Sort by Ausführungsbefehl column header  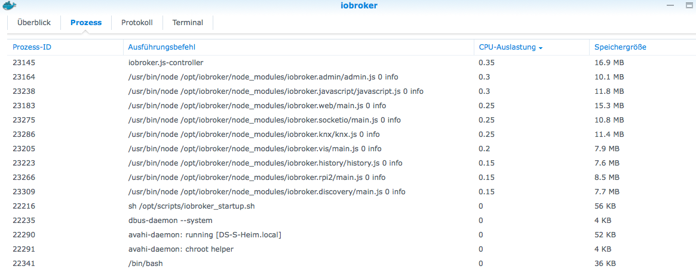(x=161, y=47)
